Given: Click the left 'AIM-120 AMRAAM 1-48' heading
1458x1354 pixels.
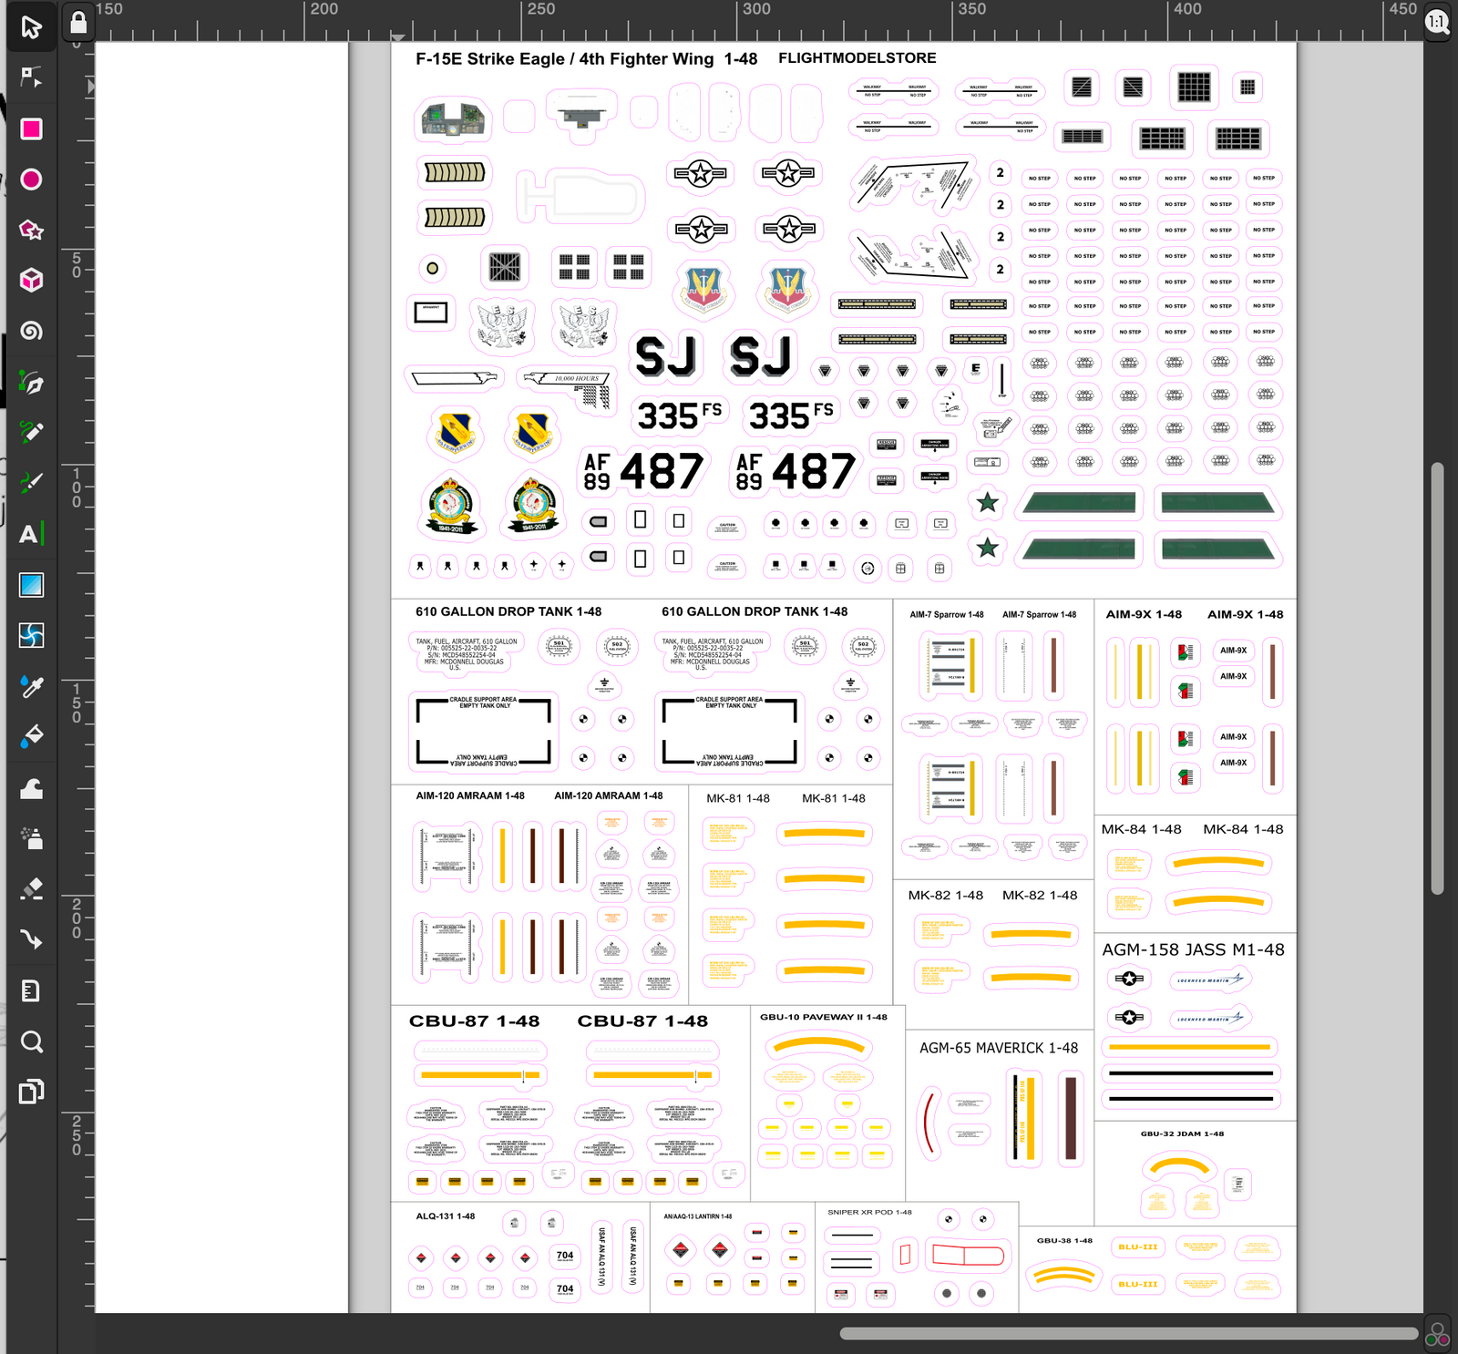Looking at the screenshot, I should 470,796.
